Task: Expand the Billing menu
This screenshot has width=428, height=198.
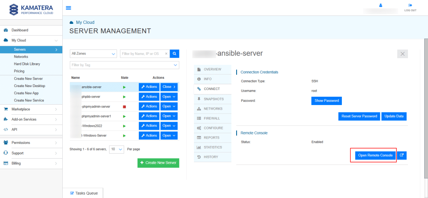Action: [31, 163]
